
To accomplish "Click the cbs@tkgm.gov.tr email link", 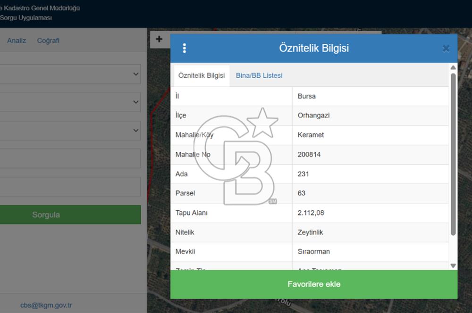I will (46, 305).
